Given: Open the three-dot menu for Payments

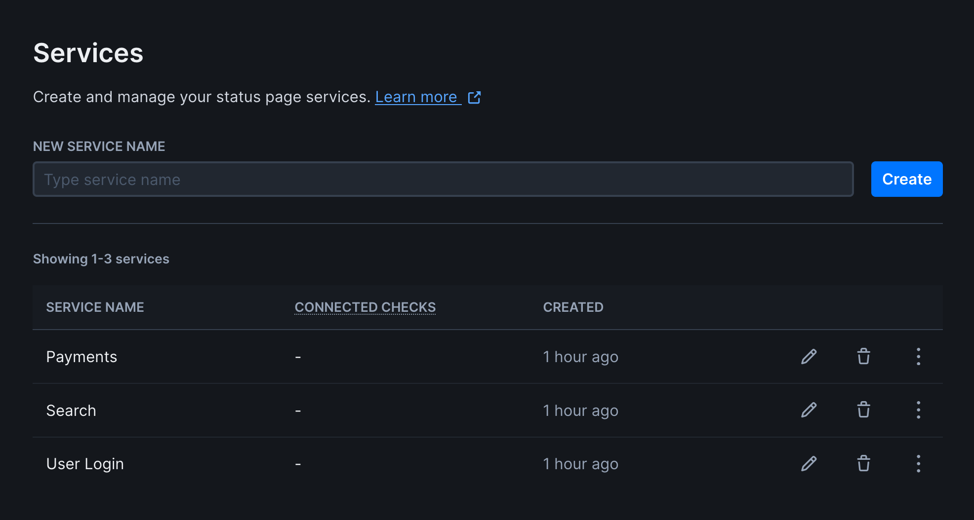Looking at the screenshot, I should [x=918, y=356].
